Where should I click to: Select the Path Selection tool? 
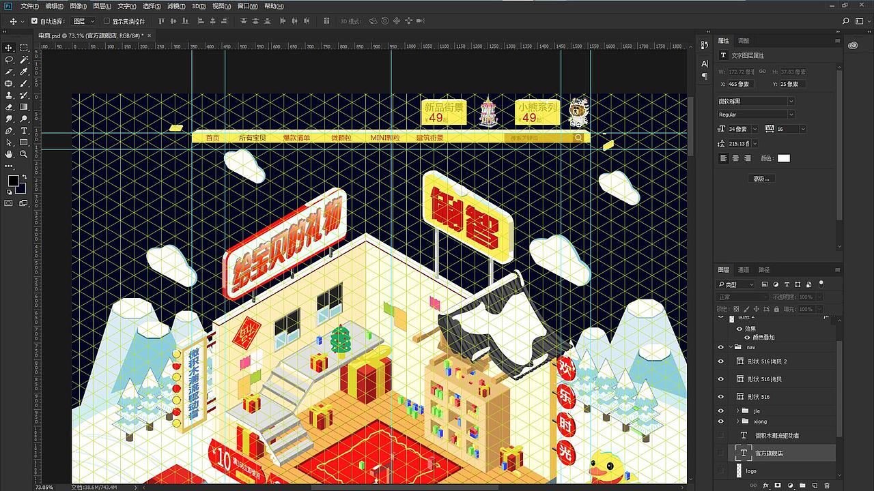point(9,143)
